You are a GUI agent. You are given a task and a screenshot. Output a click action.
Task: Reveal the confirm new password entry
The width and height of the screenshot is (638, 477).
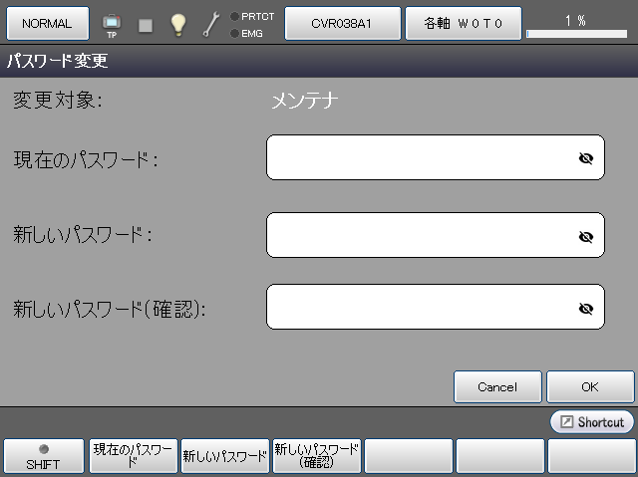pos(586,308)
